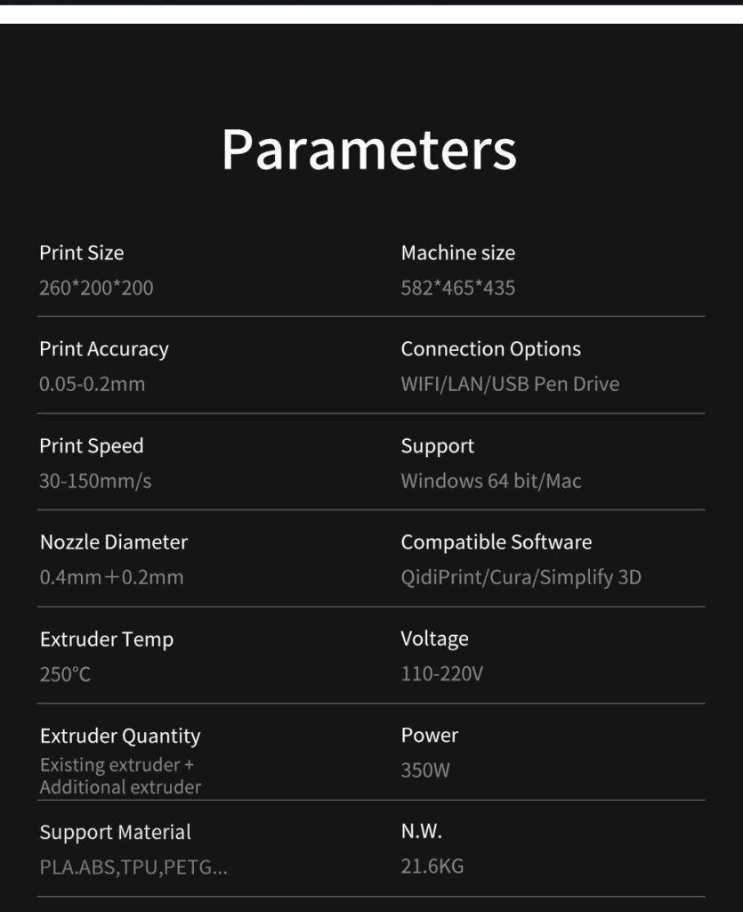Select the 110-220V voltage value

[x=441, y=673]
